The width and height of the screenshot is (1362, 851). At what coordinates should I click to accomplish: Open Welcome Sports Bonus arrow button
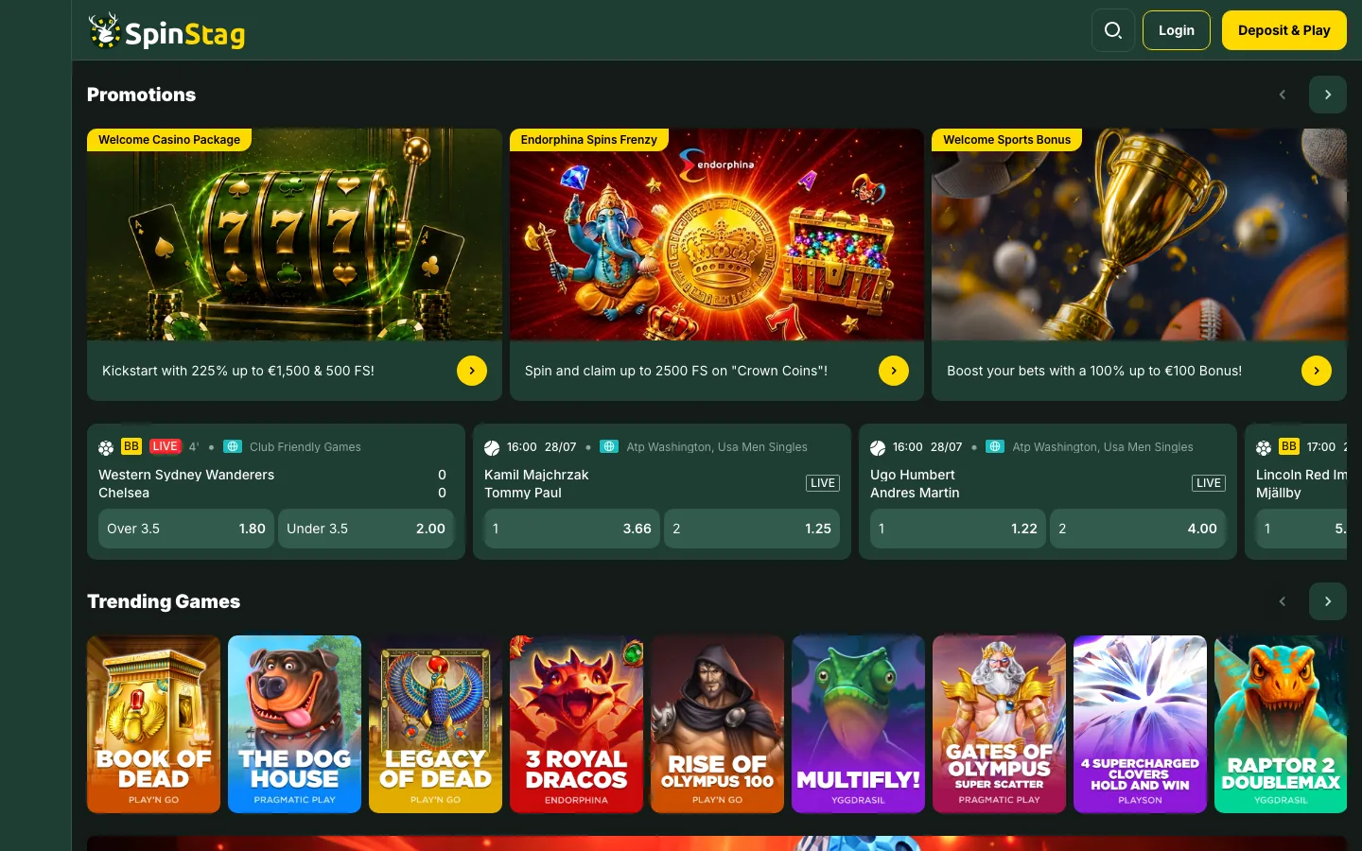tap(1317, 371)
